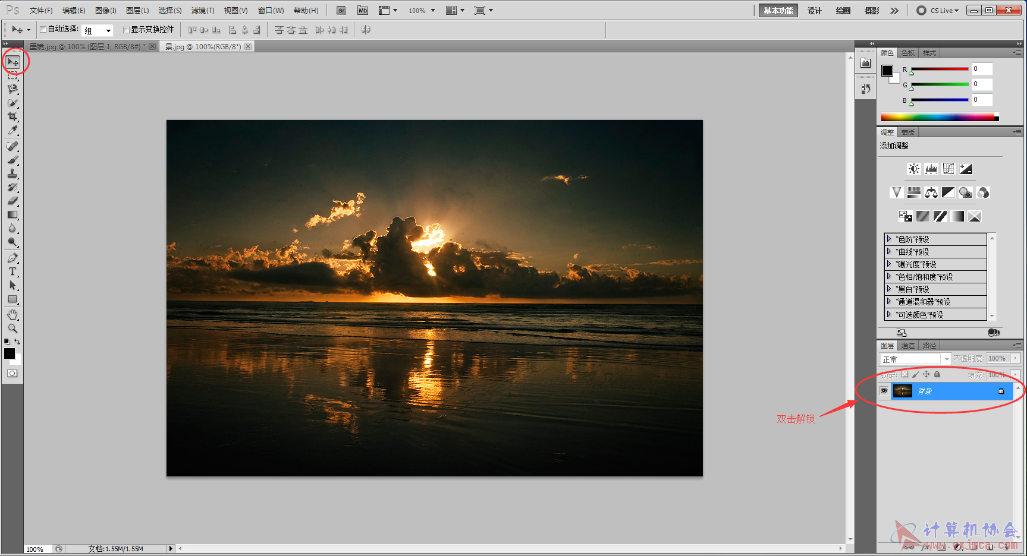
Task: Open the 文件(F) menu
Action: (41, 11)
